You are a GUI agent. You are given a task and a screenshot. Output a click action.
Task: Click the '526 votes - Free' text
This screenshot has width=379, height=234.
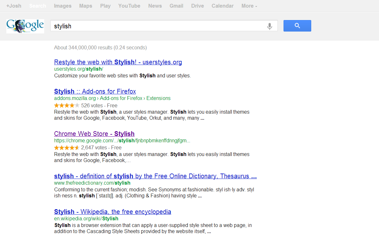pos(99,105)
